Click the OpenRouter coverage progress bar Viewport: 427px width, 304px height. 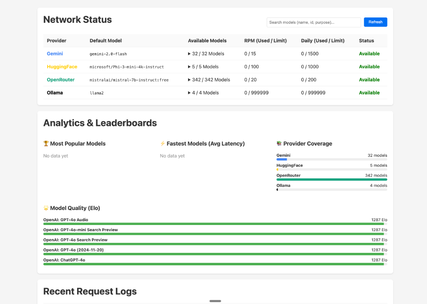click(x=332, y=180)
